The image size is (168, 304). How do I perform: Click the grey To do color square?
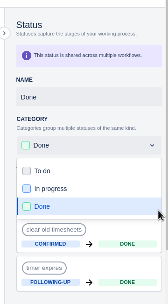27,171
